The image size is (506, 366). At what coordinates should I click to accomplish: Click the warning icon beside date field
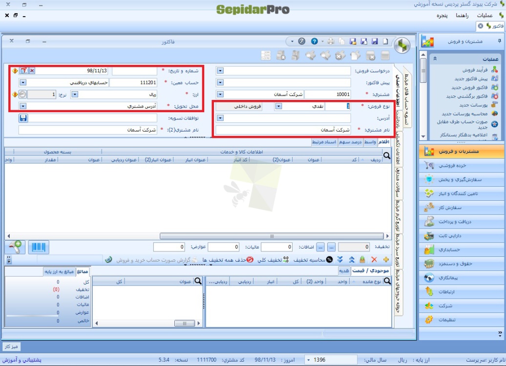tap(15, 71)
